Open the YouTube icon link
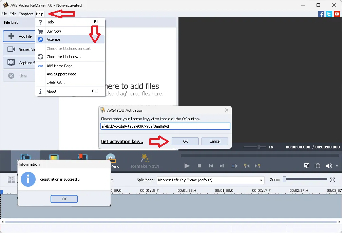This screenshot has height=237, width=342. [x=337, y=14]
